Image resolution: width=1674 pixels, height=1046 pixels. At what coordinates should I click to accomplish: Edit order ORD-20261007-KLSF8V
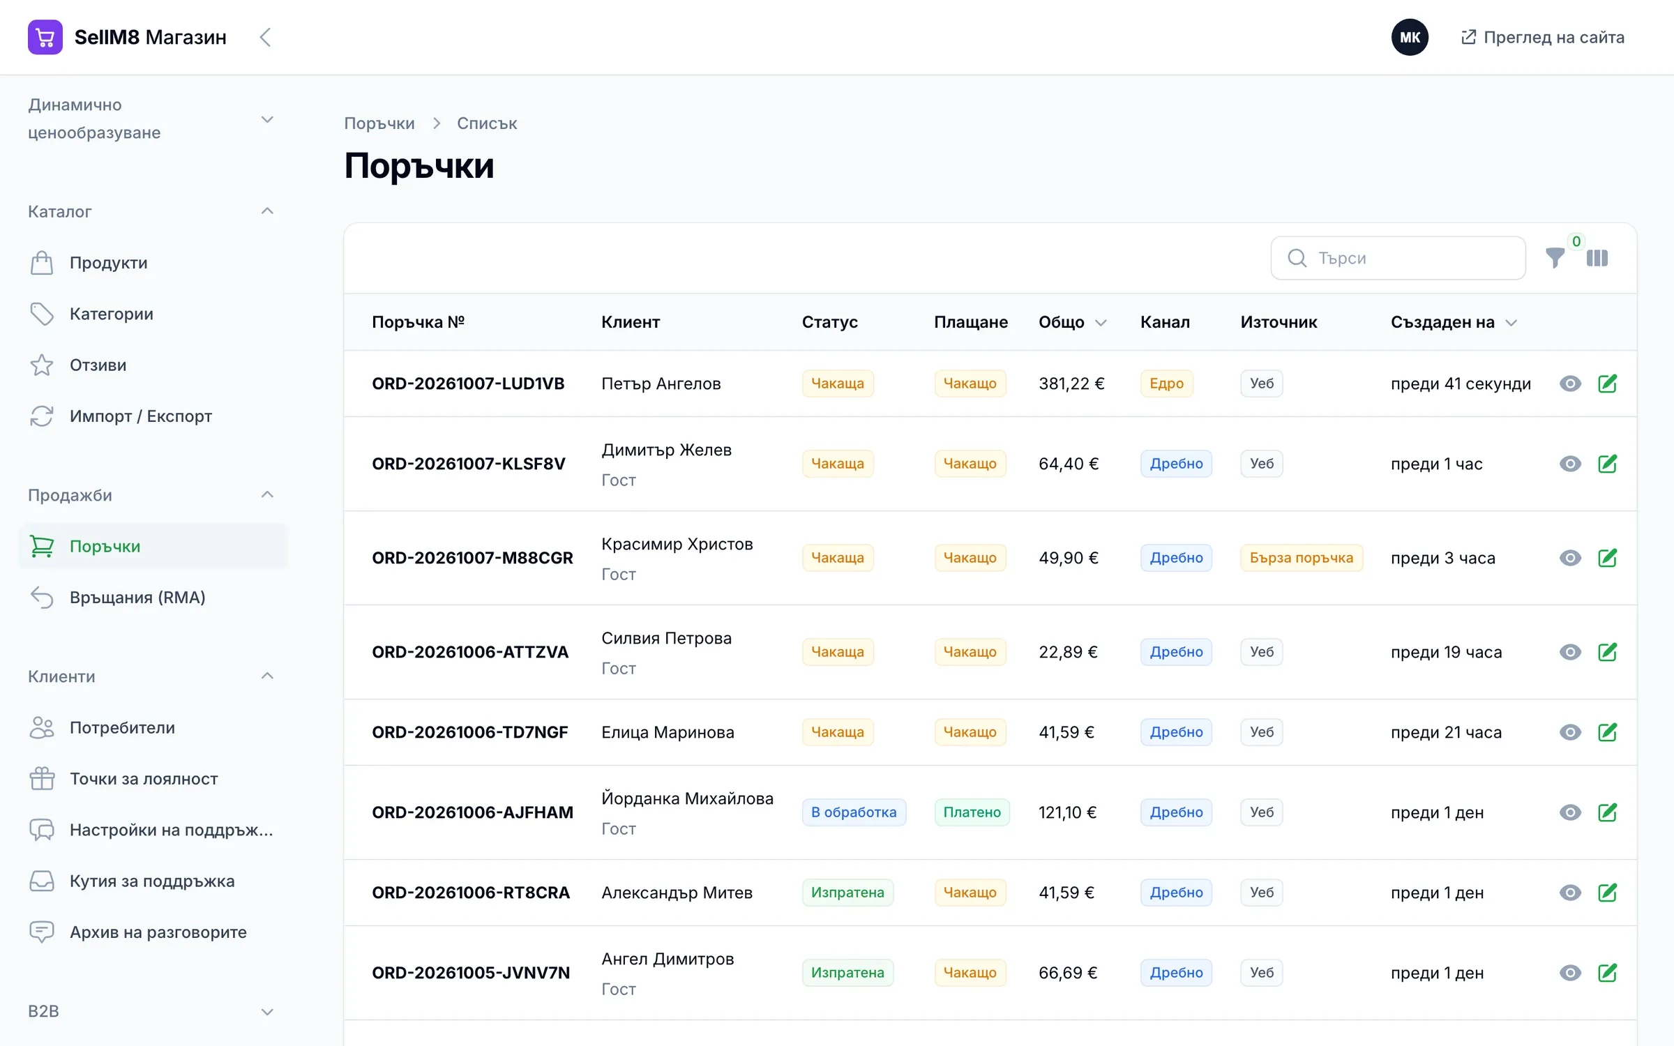click(1607, 464)
